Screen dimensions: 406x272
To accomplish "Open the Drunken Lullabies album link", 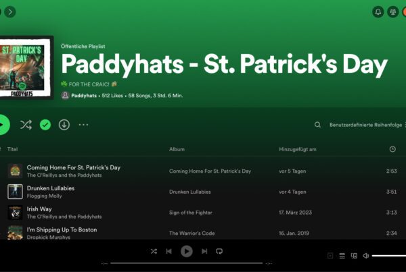I will tap(189, 192).
